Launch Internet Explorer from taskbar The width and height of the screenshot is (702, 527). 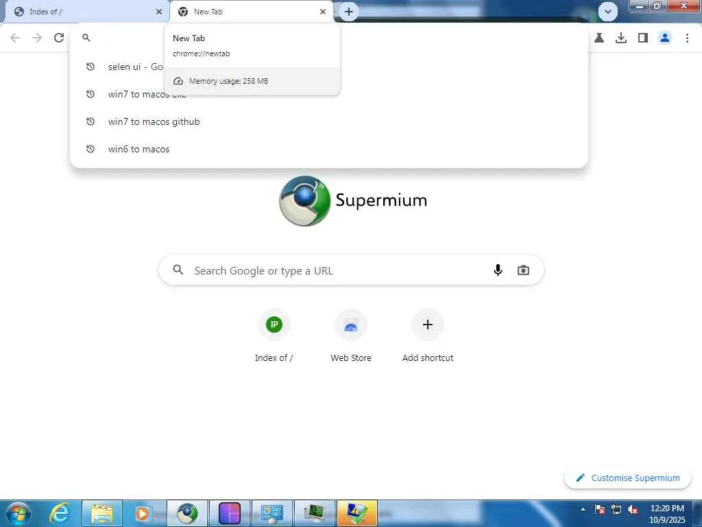click(x=60, y=513)
